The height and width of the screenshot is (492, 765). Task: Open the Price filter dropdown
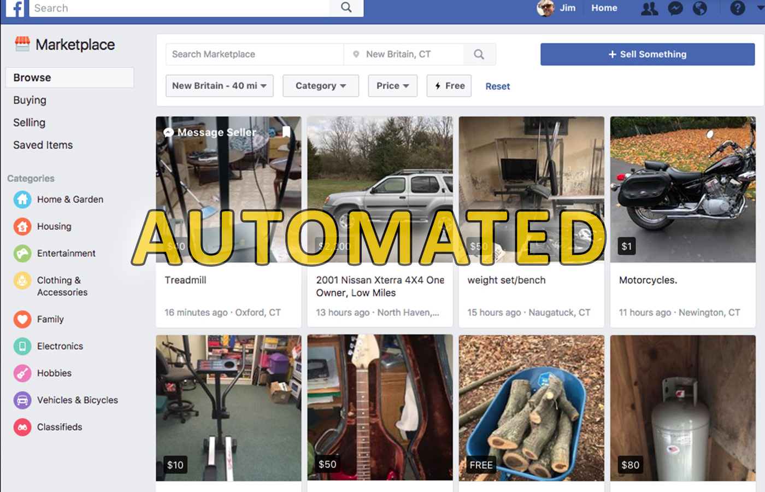point(392,86)
